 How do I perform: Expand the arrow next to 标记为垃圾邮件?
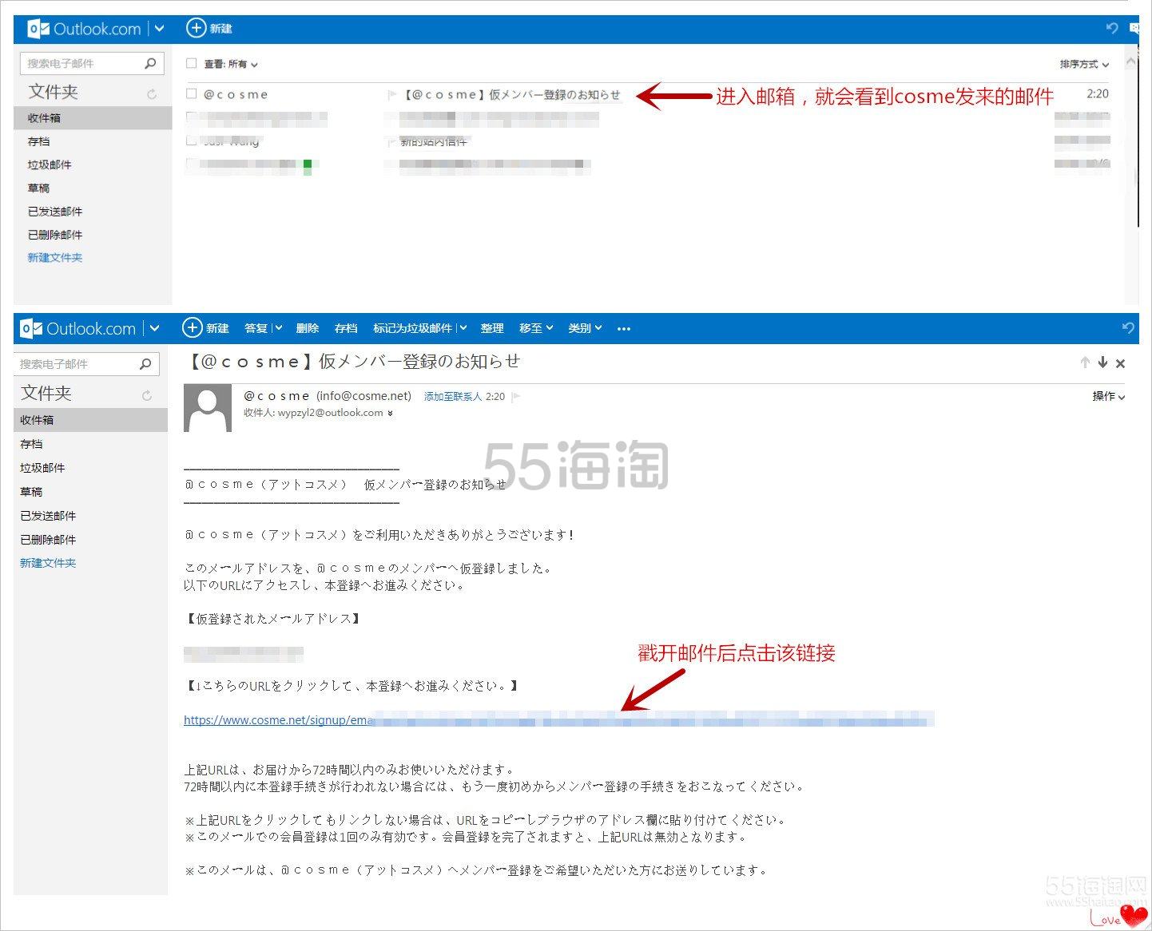click(x=463, y=328)
